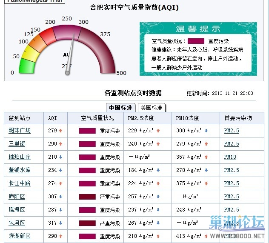Click the green segment of the AQI gauge

click(x=27, y=66)
